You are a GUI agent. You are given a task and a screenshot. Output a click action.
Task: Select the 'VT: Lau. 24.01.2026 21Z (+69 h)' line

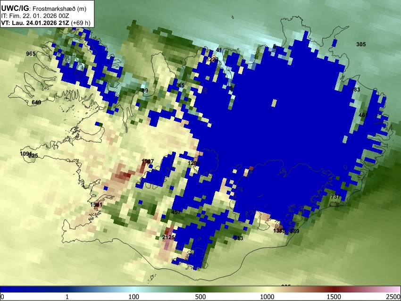coord(46,23)
